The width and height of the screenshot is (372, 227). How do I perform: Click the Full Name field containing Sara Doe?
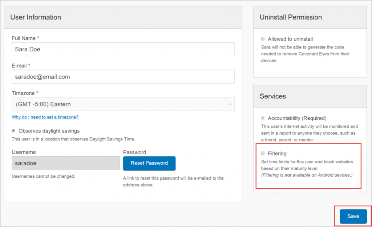click(123, 49)
